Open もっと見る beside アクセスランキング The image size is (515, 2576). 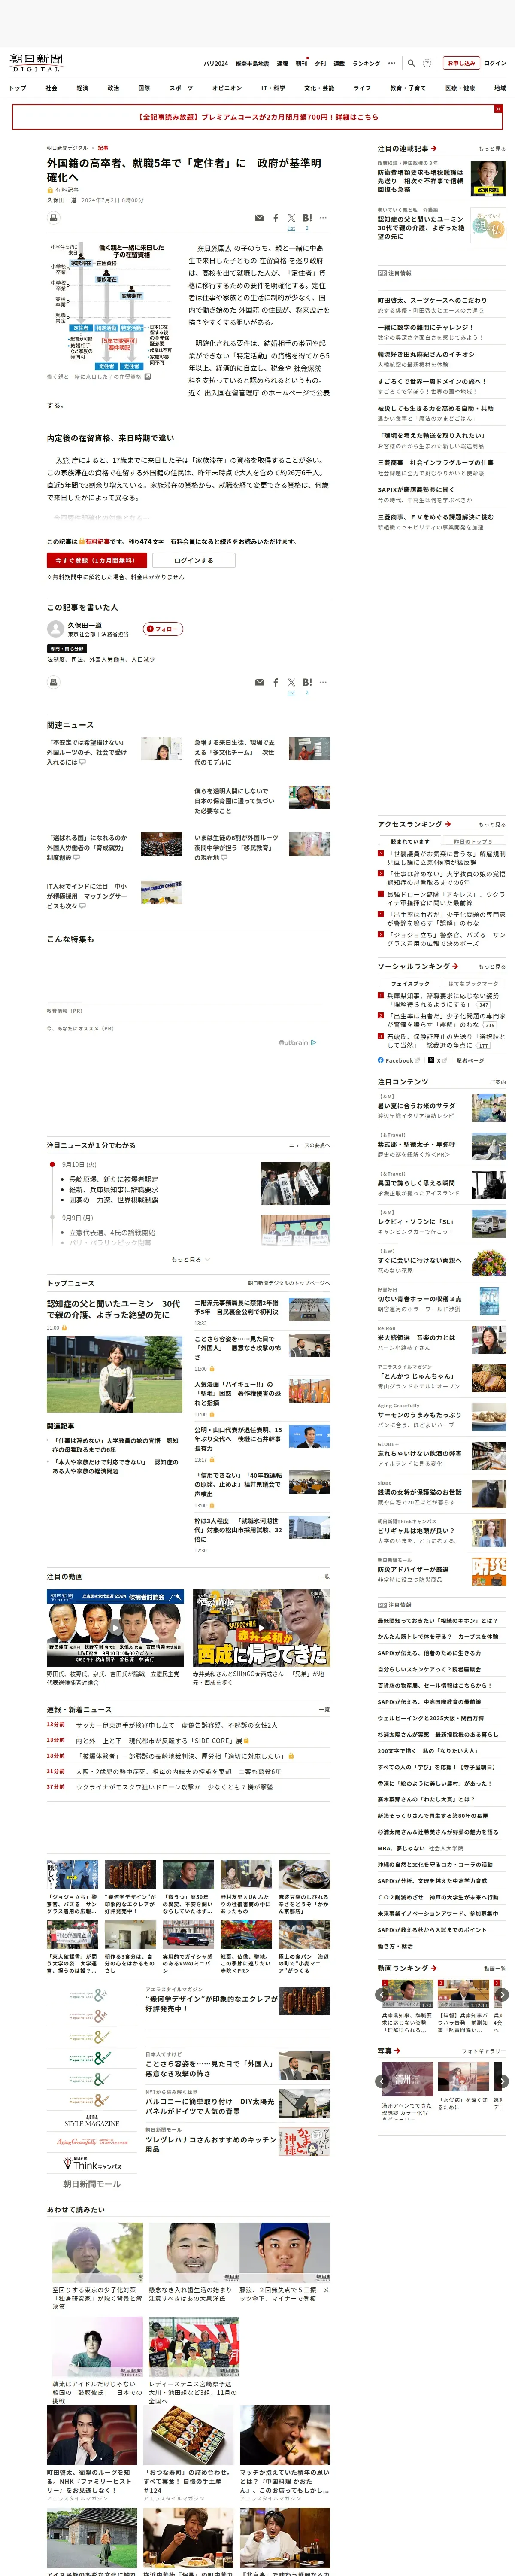pos(491,825)
